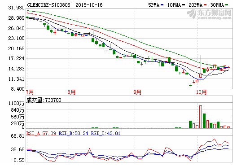Select the 10月 month axis label
The image size is (237, 166).
(x=201, y=92)
